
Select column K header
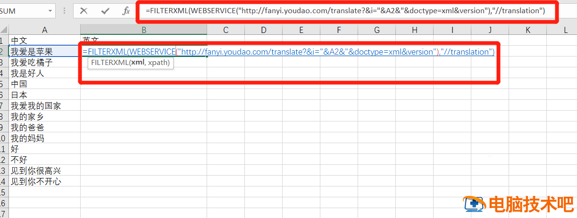(528, 30)
